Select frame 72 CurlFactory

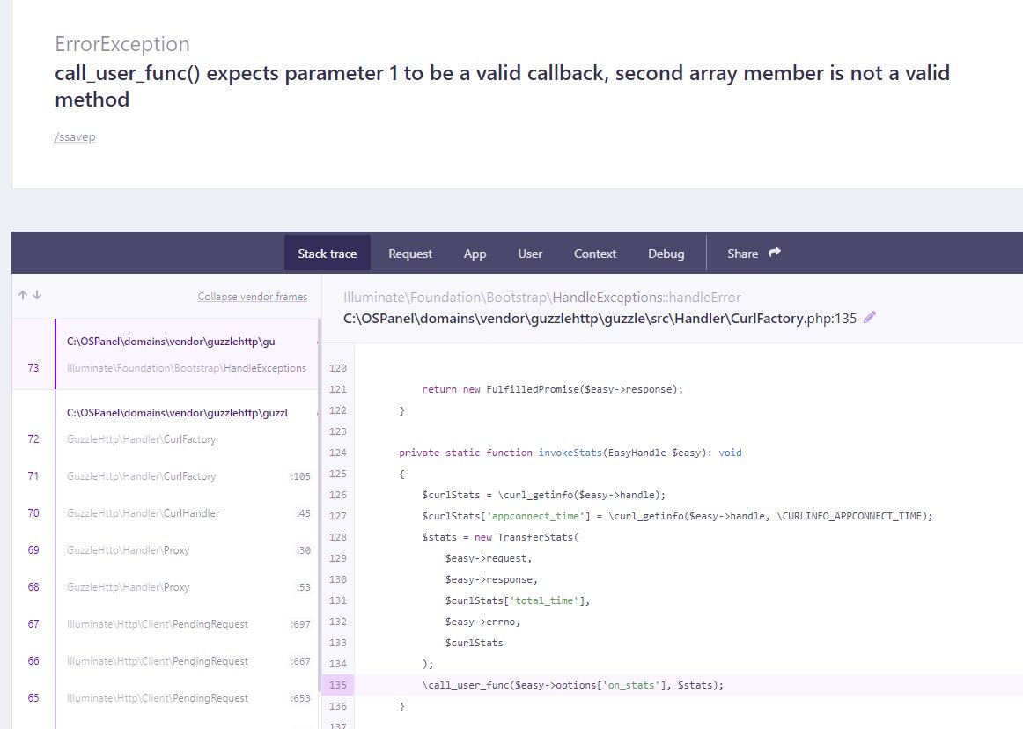[x=186, y=426]
